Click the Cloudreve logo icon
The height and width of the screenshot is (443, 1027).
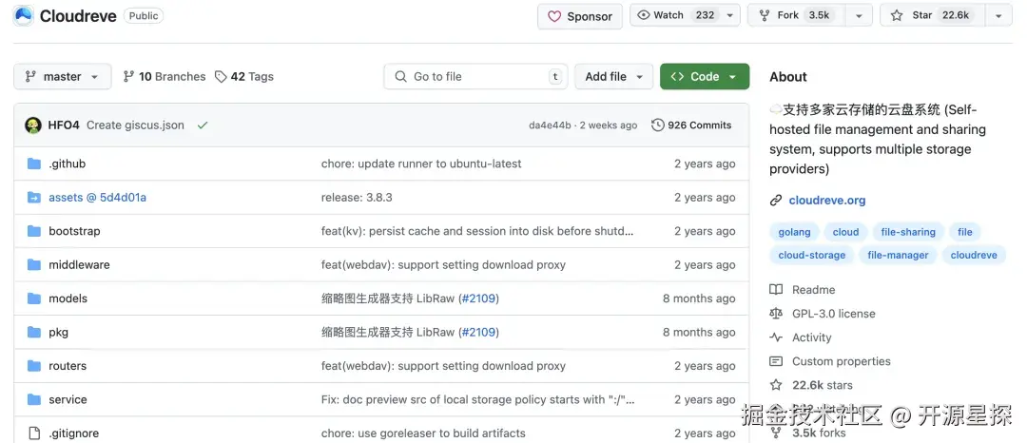(x=24, y=16)
